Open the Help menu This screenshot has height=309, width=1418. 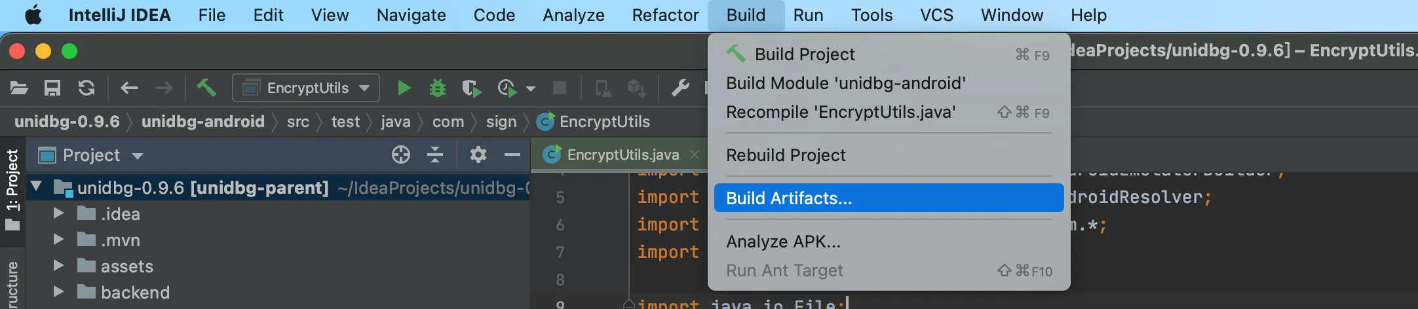click(x=1088, y=14)
